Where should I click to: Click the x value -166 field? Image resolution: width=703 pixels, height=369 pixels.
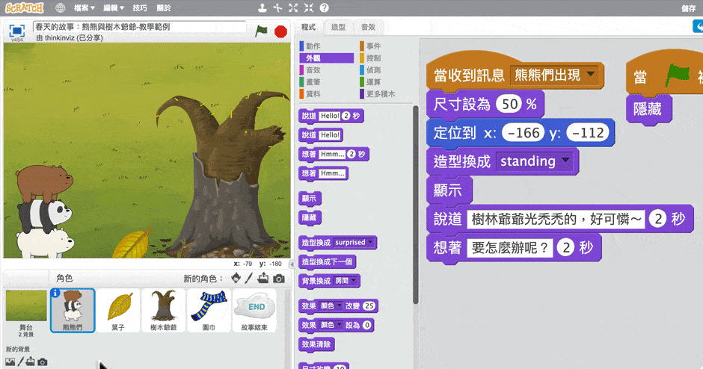click(x=524, y=133)
